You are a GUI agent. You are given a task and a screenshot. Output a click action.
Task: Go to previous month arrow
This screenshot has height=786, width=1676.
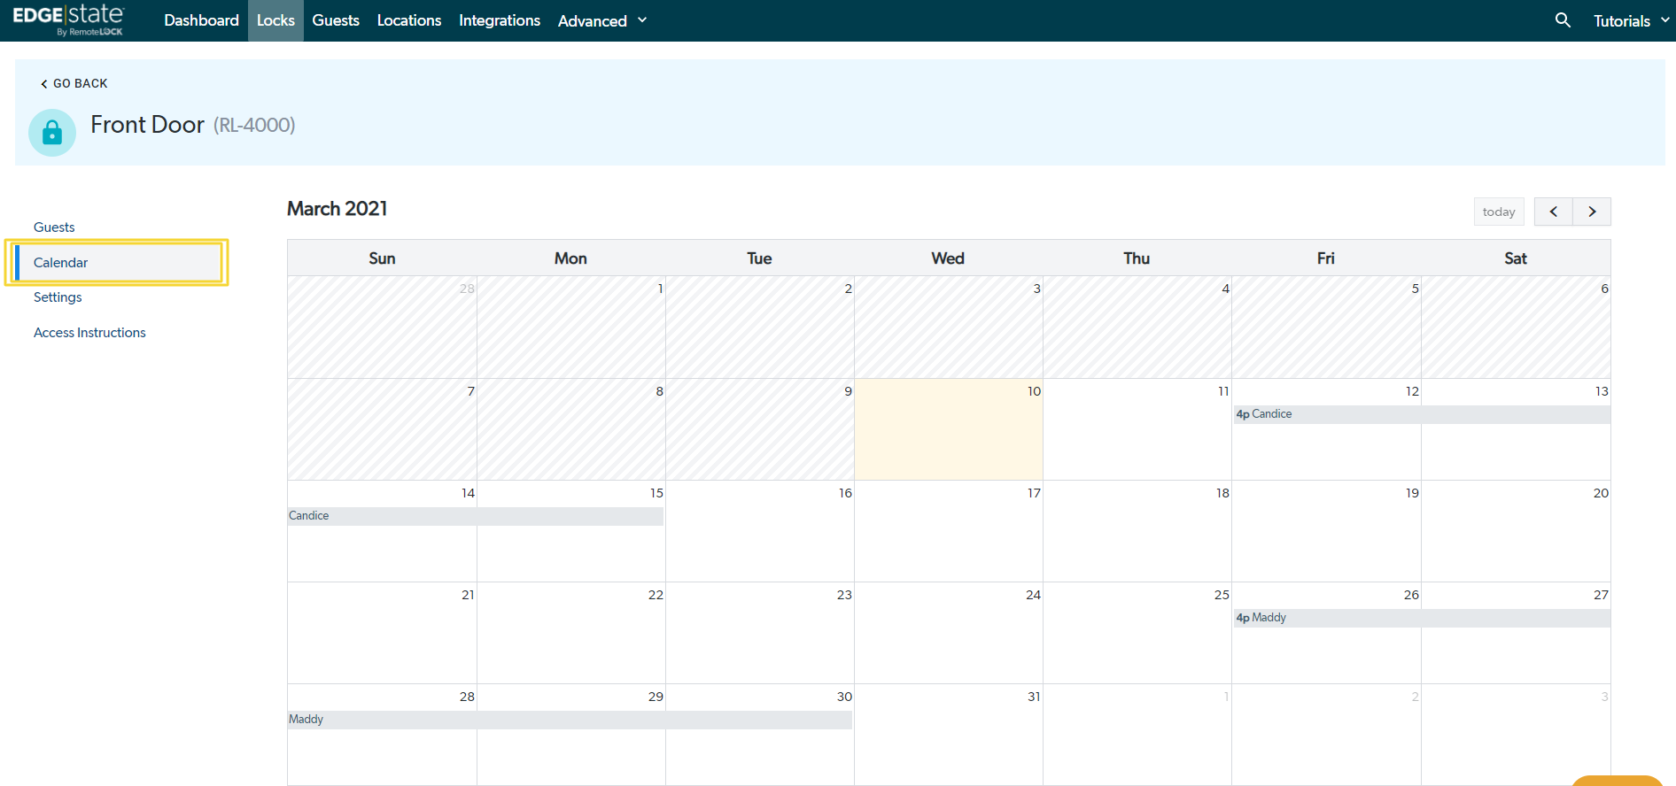[x=1553, y=212]
